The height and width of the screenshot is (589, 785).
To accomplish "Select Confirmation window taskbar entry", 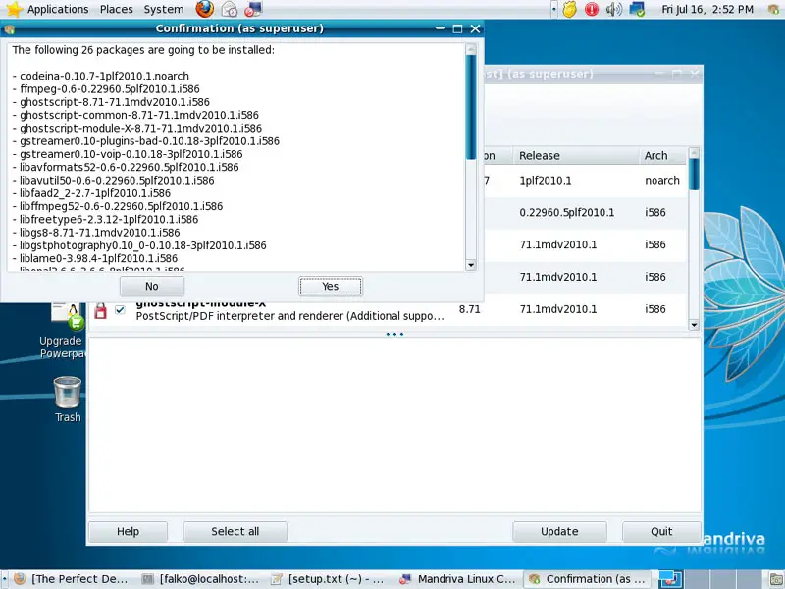I will pyautogui.click(x=587, y=579).
